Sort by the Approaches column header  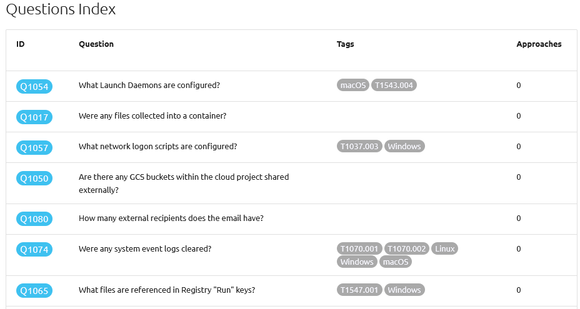539,44
